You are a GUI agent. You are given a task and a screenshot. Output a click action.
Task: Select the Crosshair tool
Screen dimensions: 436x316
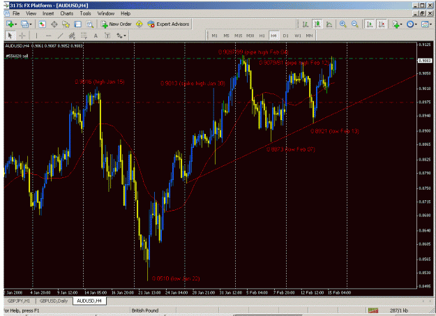click(22, 36)
